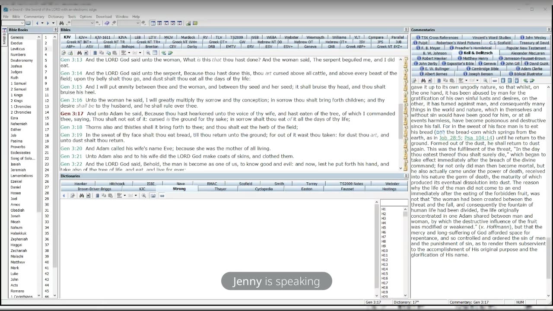Open the first combo box in main toolbar
The image size is (553, 311).
pyautogui.click(x=13, y=23)
